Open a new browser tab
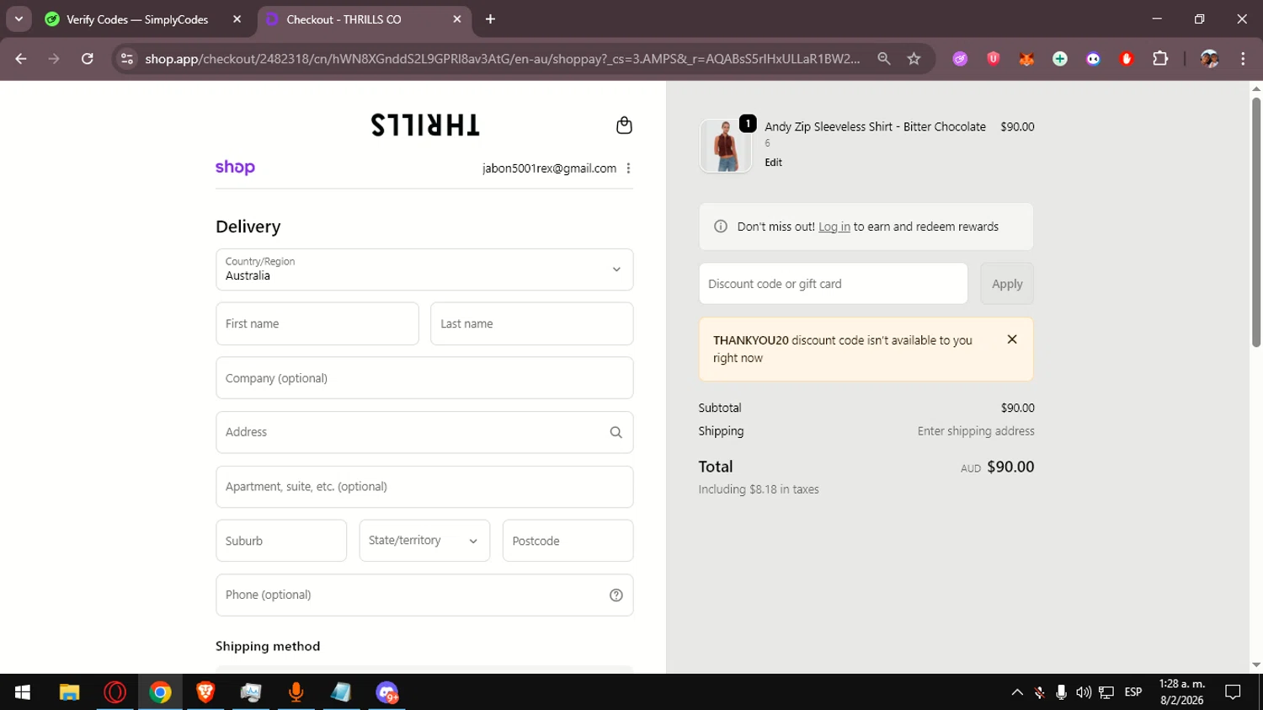Viewport: 1263px width, 710px height. [x=490, y=19]
